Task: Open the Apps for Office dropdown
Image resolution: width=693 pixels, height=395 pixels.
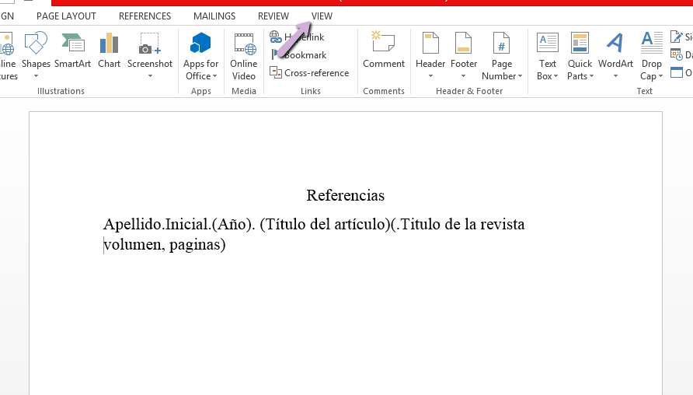Action: click(200, 76)
